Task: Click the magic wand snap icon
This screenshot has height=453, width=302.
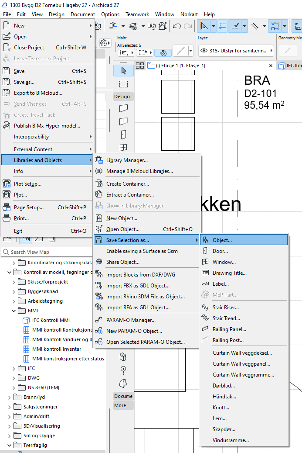Action: (x=163, y=52)
